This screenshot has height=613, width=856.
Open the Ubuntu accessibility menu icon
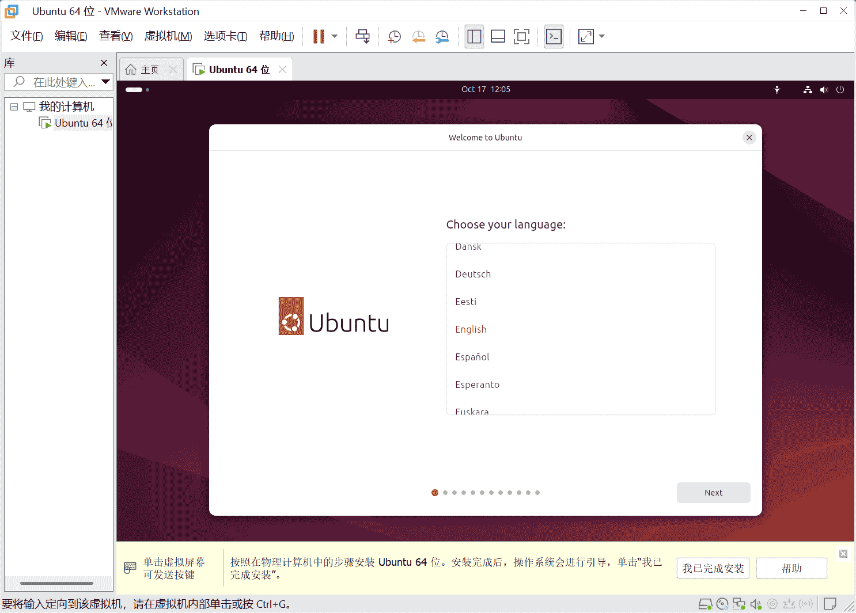pyautogui.click(x=777, y=90)
